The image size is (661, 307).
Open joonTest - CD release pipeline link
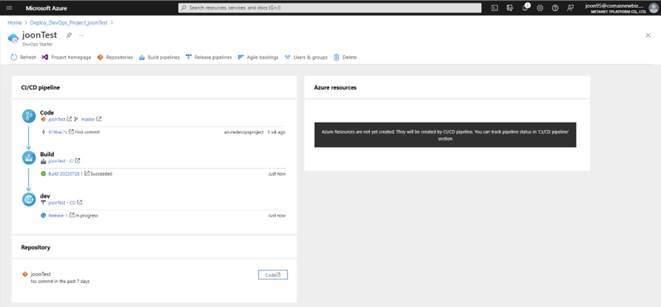[x=62, y=202]
